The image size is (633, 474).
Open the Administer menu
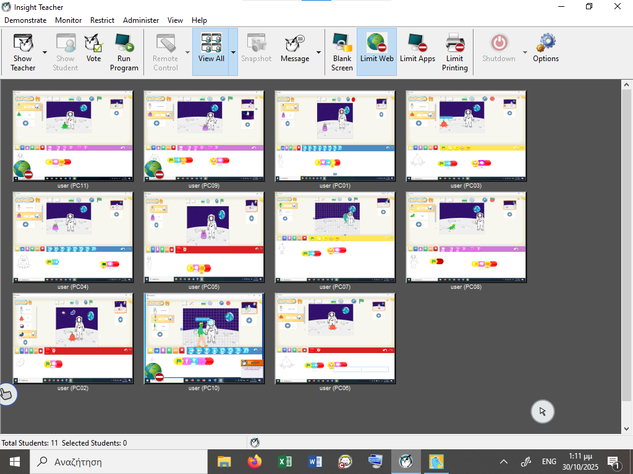tap(140, 20)
